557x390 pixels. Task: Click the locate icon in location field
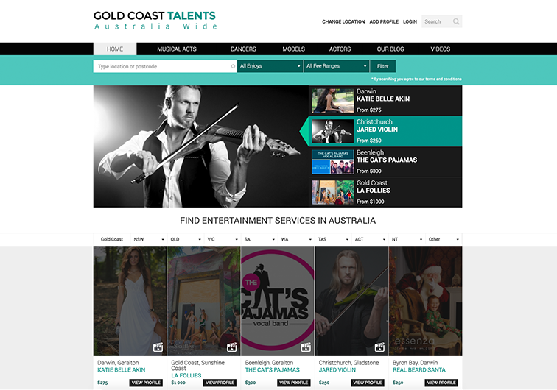click(x=233, y=66)
